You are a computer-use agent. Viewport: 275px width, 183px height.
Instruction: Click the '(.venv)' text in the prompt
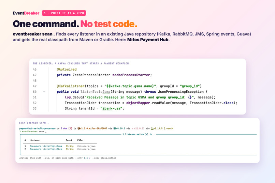tap(168, 128)
